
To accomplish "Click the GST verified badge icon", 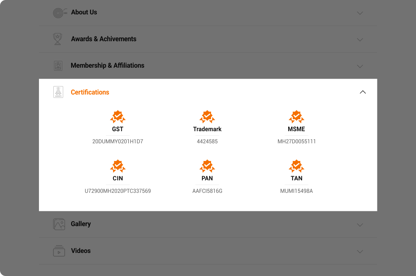I will pyautogui.click(x=118, y=117).
